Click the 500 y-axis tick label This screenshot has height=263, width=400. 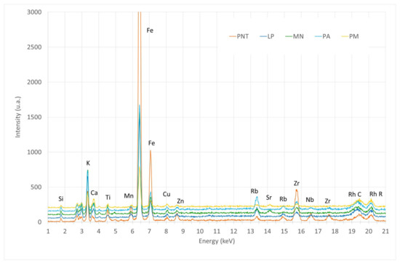click(36, 187)
